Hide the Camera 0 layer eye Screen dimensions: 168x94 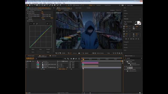point(26,63)
